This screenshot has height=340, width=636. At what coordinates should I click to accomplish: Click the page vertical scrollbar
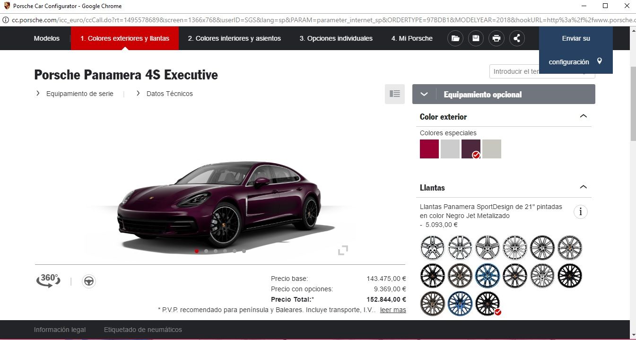(633, 104)
